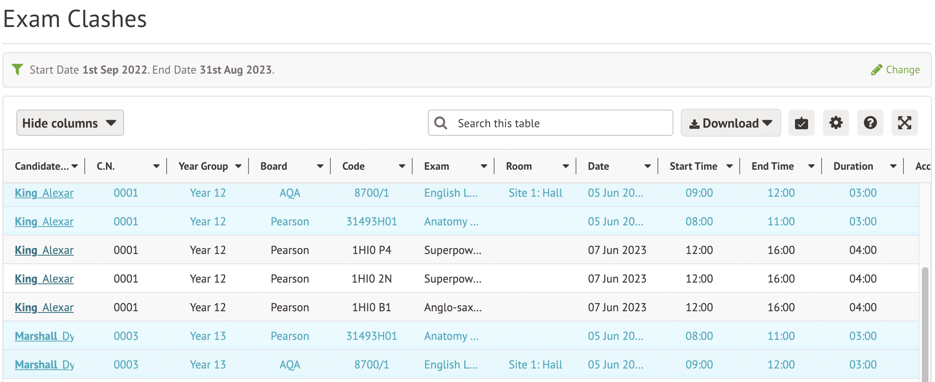Select King Alexar's AQA English exam row
Viewport: 935px width, 382px height.
[x=450, y=193]
